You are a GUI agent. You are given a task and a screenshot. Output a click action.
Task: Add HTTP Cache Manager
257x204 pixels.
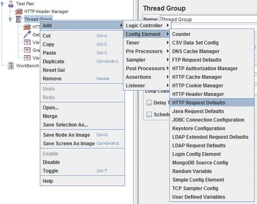pyautogui.click(x=212, y=77)
